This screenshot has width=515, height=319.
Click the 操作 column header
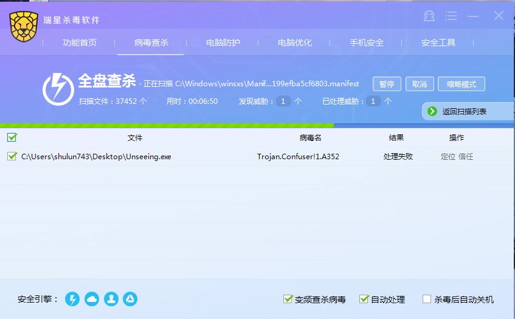tap(457, 138)
